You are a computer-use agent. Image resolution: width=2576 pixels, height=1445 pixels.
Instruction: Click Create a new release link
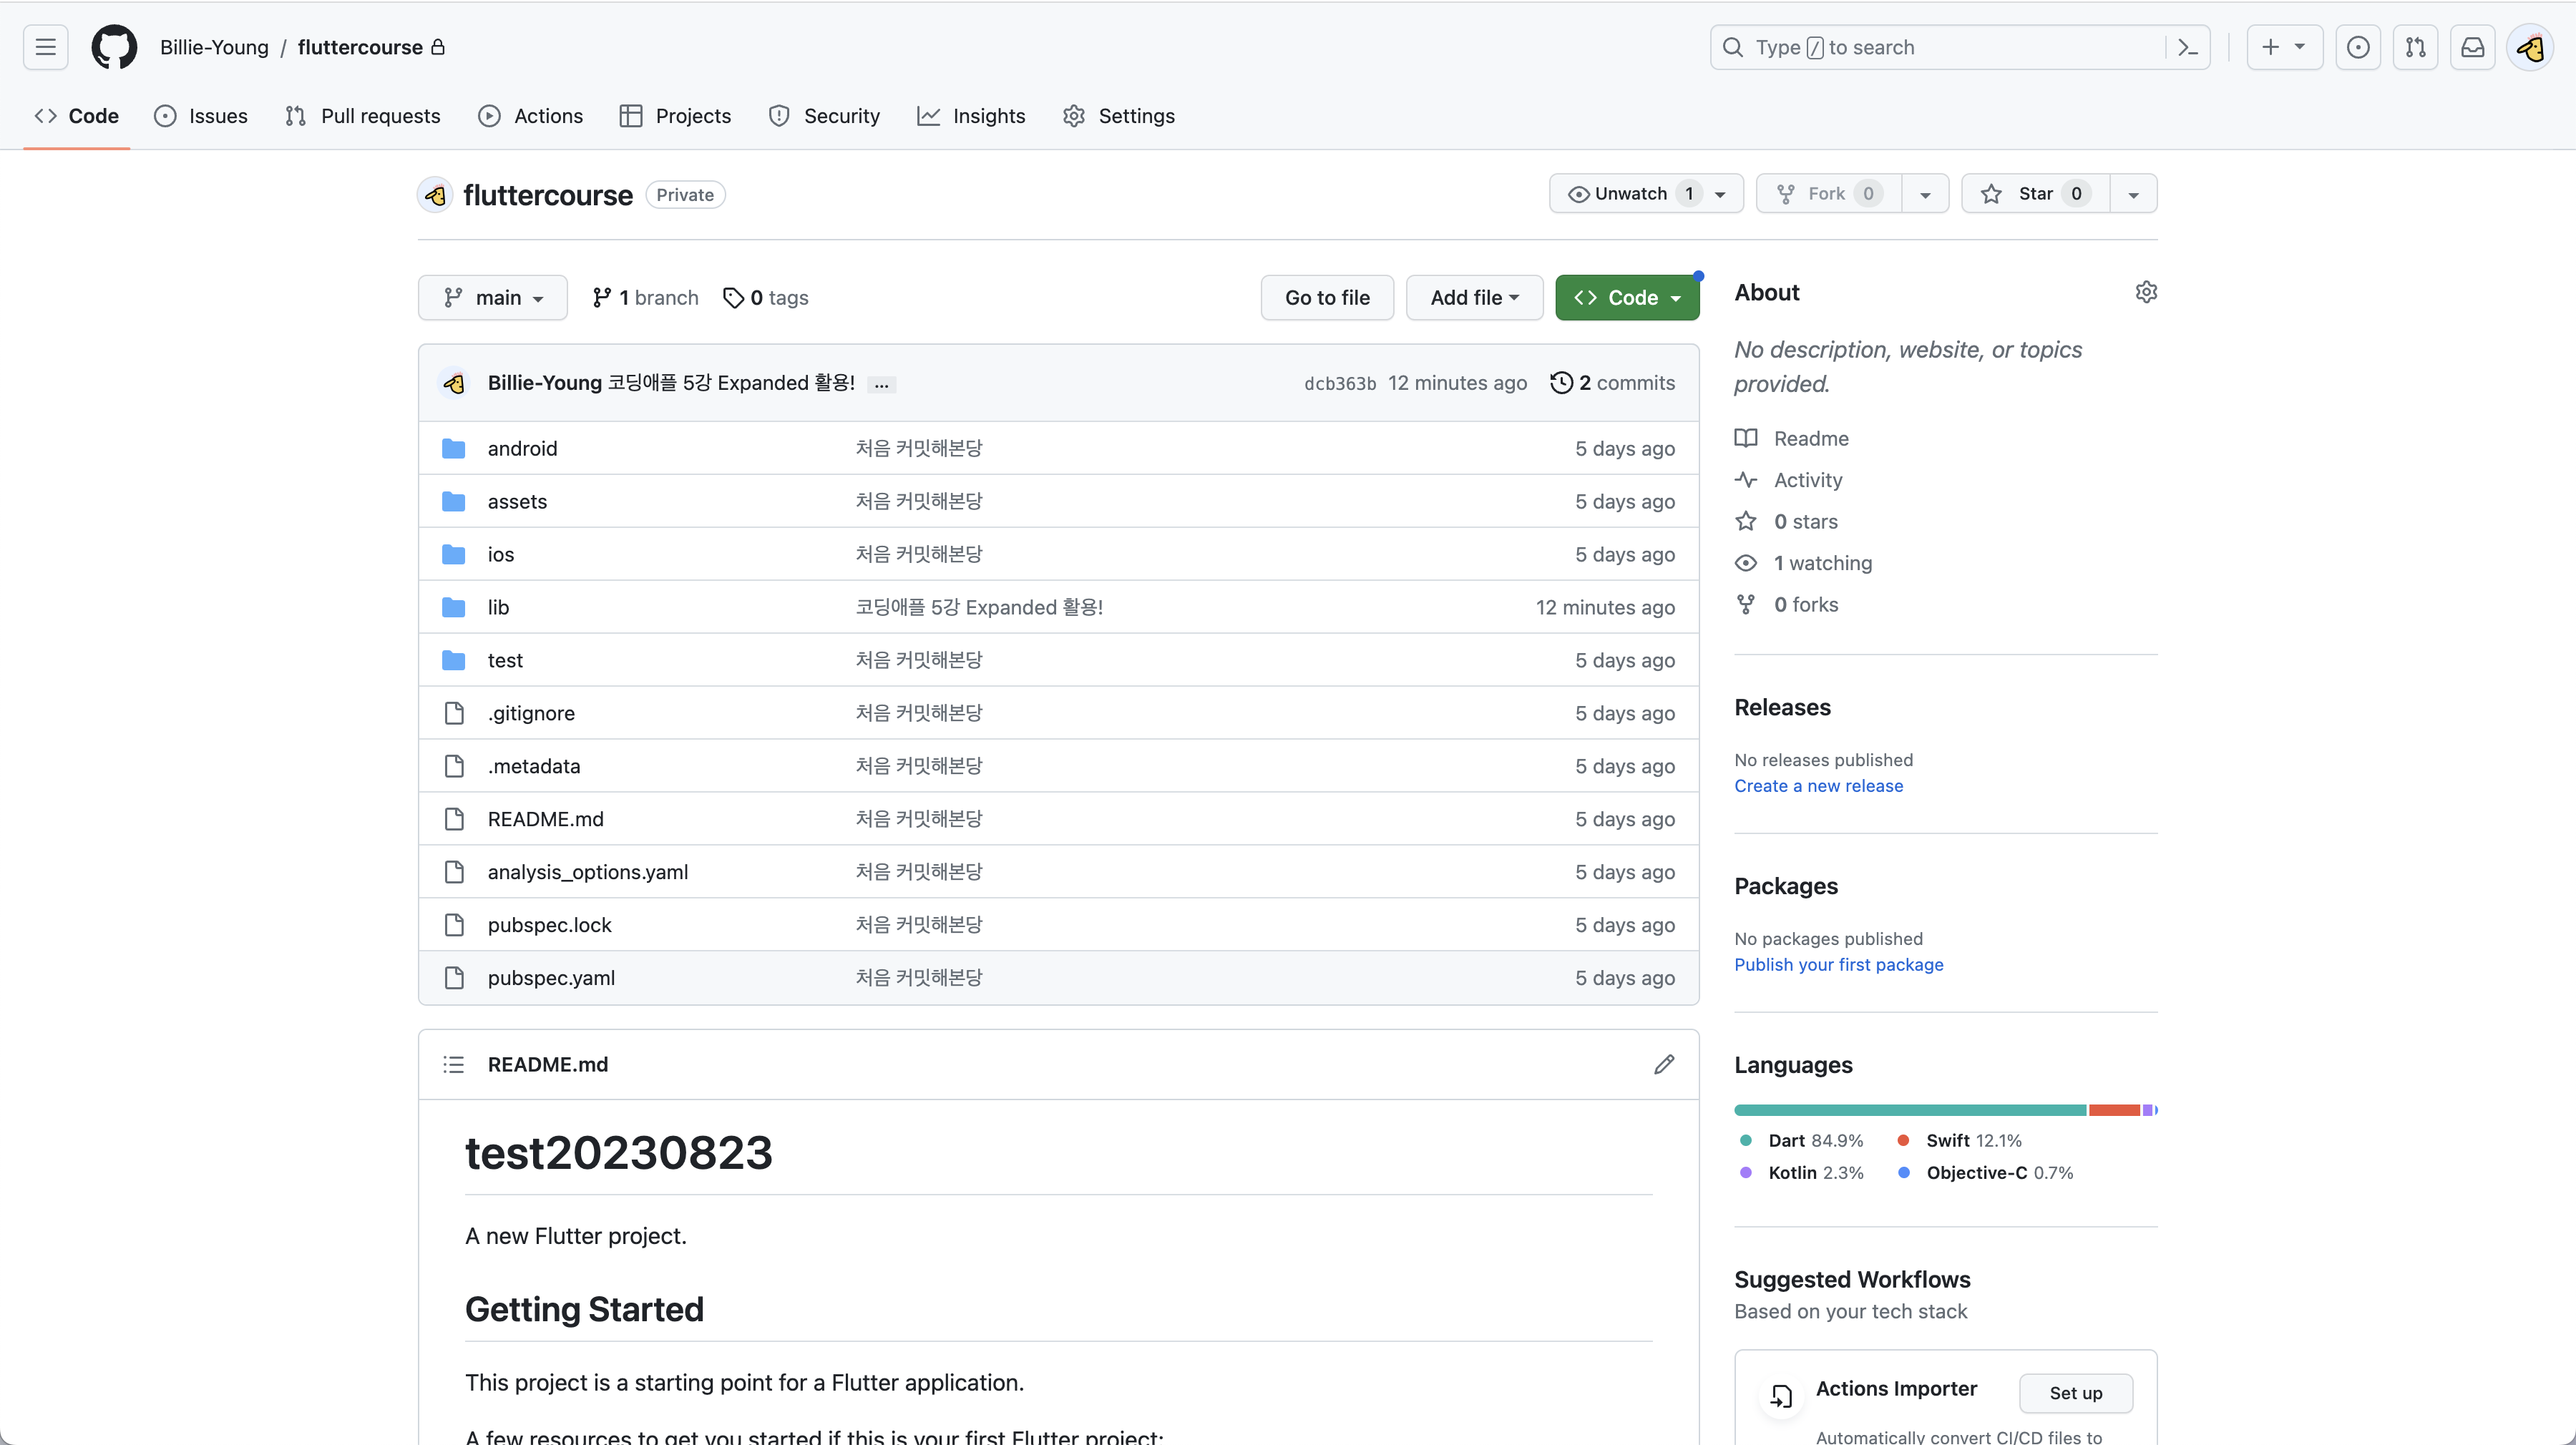coord(1818,786)
